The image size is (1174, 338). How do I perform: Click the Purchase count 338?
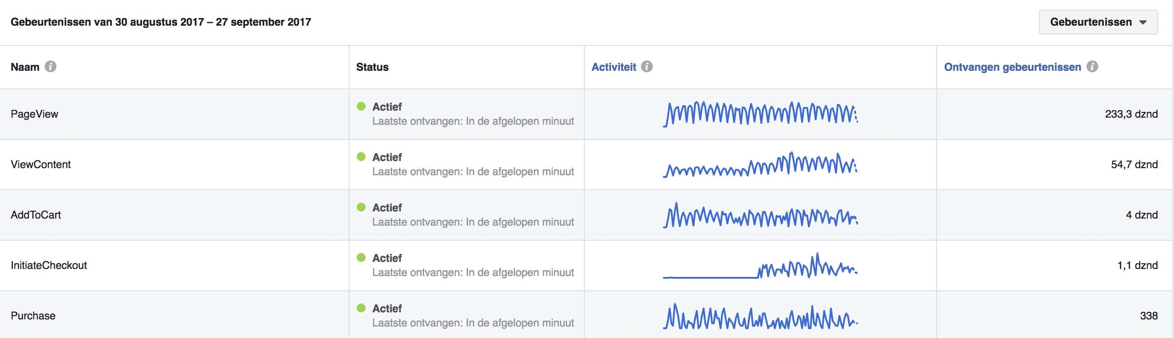[x=1148, y=316]
